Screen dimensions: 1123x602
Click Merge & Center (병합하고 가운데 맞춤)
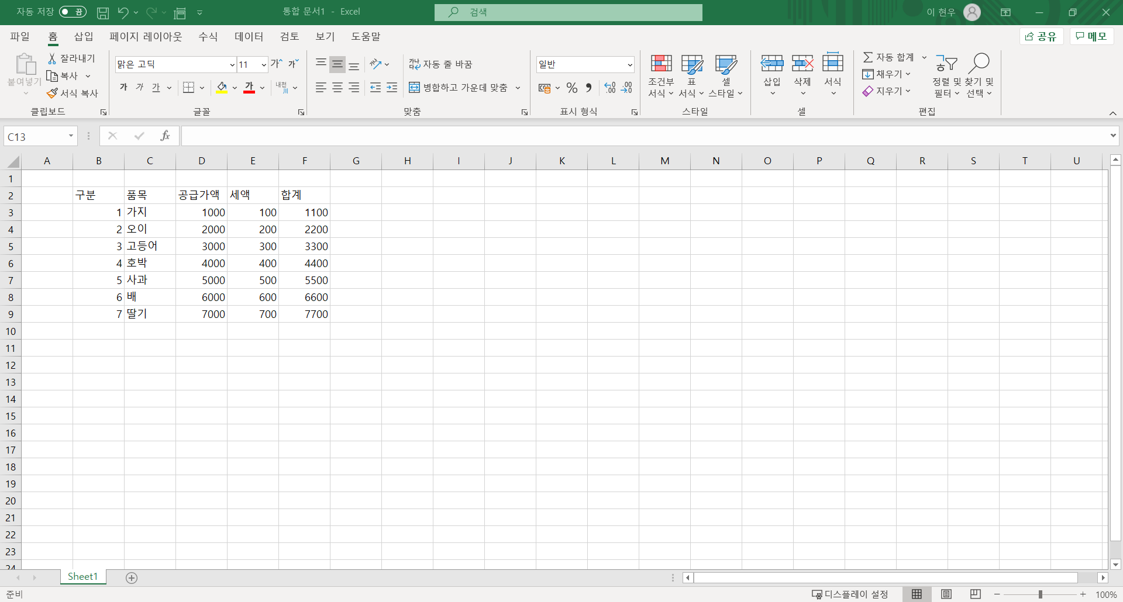(459, 88)
